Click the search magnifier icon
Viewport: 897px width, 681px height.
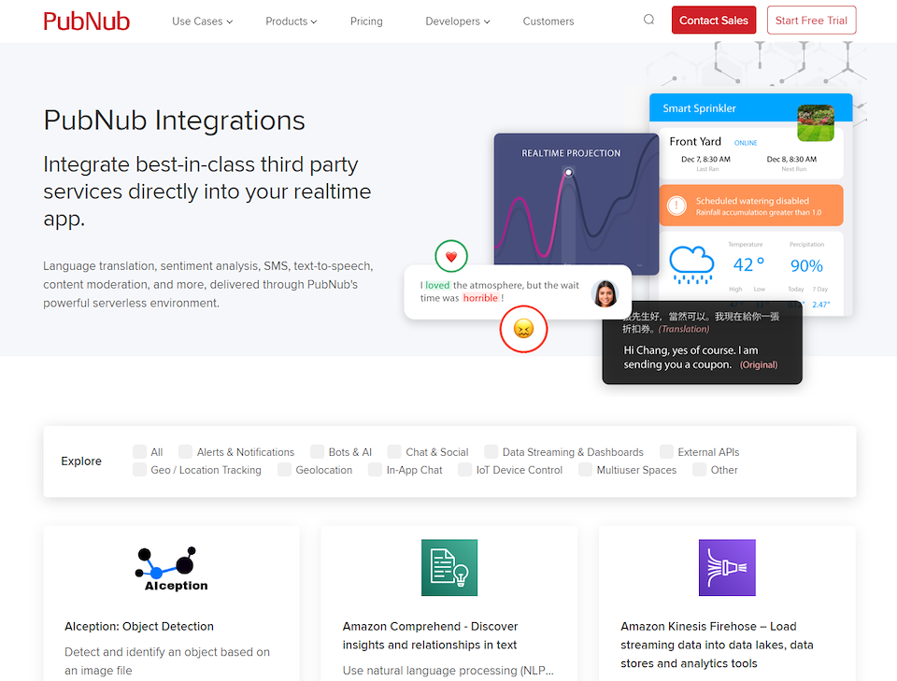coord(648,20)
